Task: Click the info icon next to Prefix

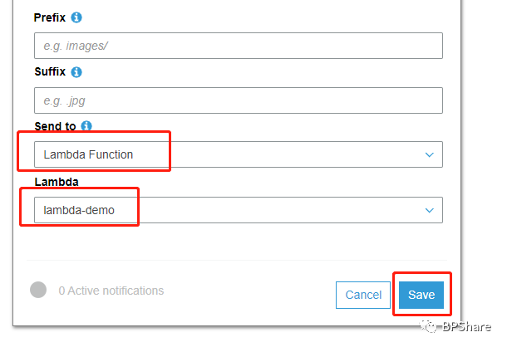Action: coord(76,17)
